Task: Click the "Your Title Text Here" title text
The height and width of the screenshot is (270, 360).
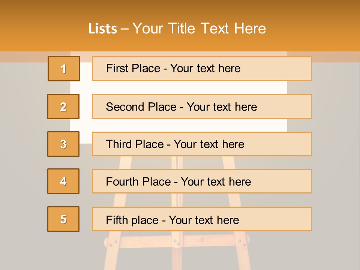Action: tap(199, 28)
